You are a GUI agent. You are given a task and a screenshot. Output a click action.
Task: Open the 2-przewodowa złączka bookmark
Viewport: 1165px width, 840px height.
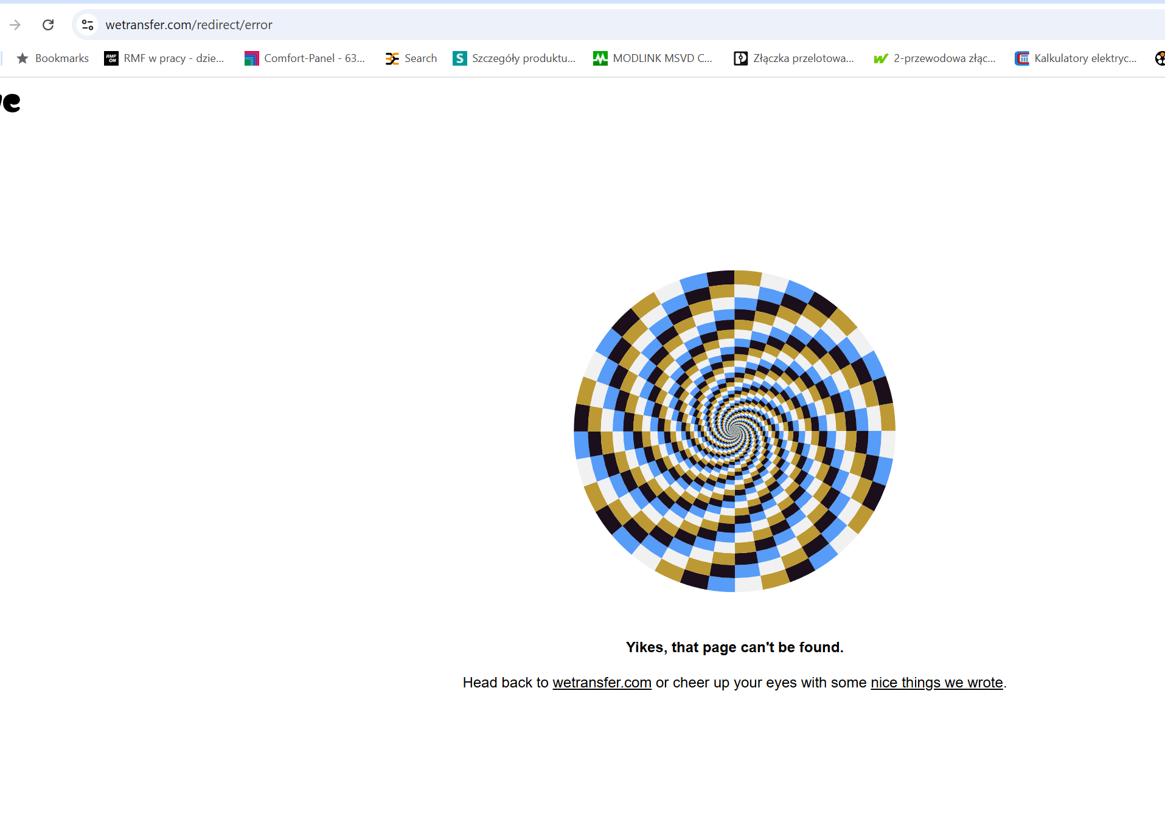(x=935, y=58)
